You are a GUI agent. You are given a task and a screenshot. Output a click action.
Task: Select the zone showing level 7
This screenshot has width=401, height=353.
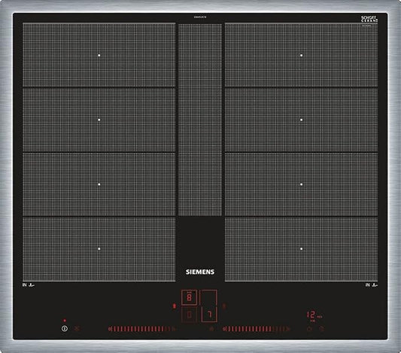(x=209, y=315)
